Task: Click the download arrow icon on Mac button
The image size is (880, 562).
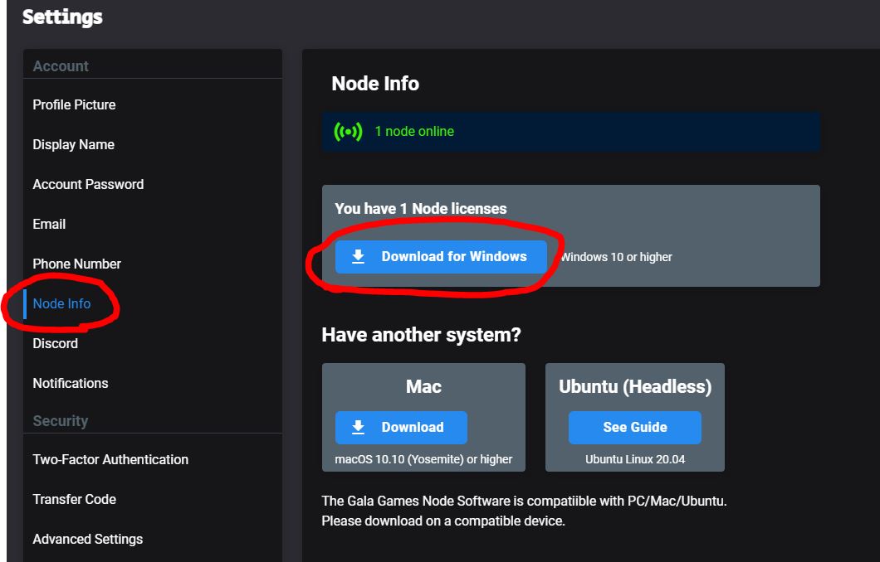Action: pos(358,428)
